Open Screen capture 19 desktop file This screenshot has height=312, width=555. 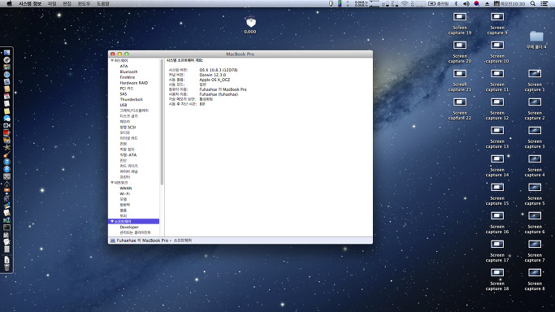click(460, 17)
